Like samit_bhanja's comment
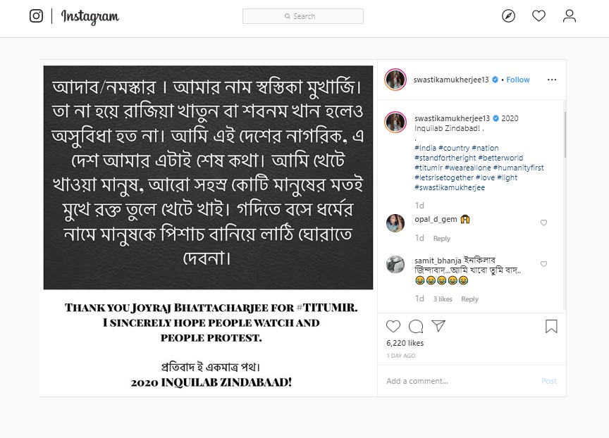609x438 pixels. pyautogui.click(x=543, y=264)
